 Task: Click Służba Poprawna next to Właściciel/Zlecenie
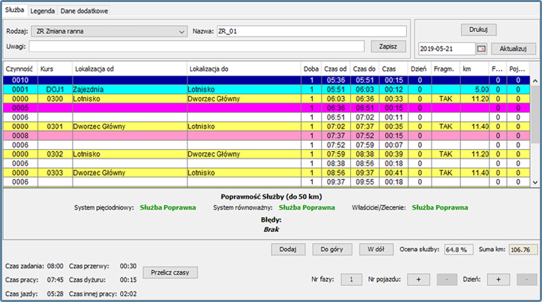click(x=439, y=208)
